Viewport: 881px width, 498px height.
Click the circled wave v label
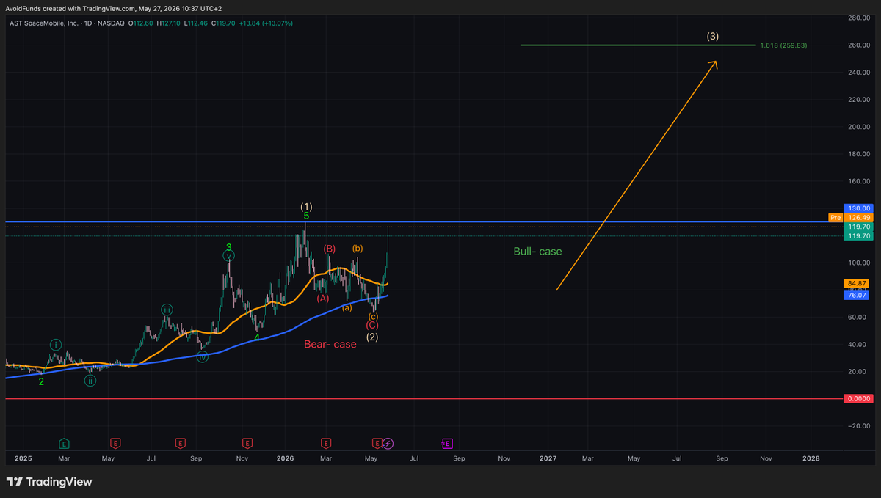[x=229, y=256]
